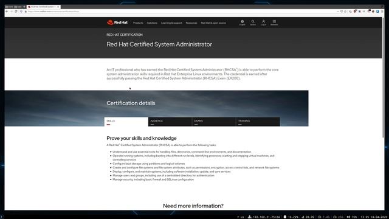Select the Red Hat Certified System browser tab

pos(43,7)
